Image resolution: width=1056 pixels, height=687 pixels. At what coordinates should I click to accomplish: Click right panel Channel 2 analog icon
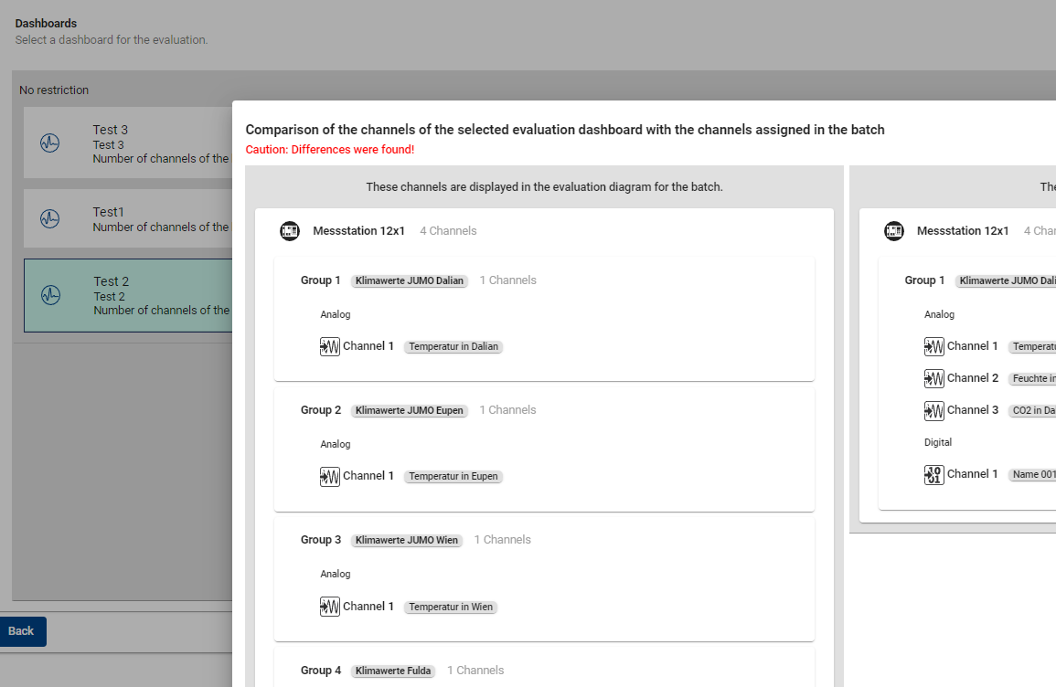[933, 378]
